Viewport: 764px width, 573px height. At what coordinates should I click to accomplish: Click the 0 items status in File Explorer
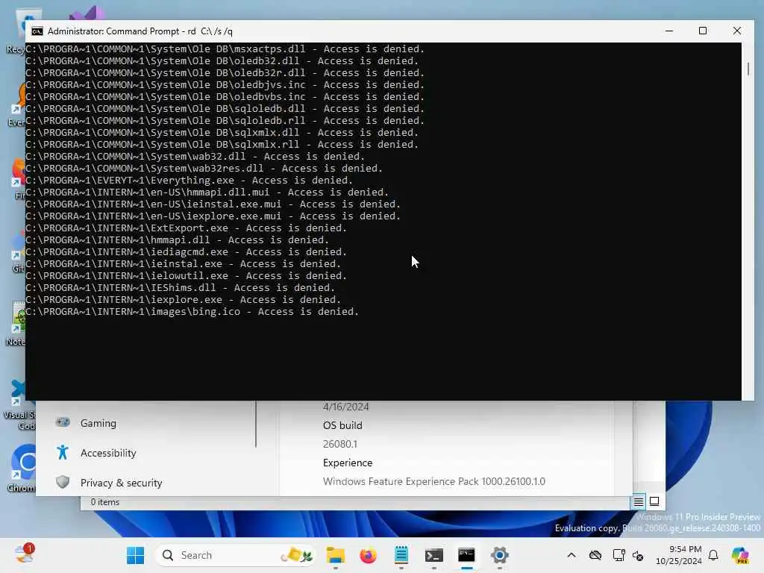click(104, 502)
